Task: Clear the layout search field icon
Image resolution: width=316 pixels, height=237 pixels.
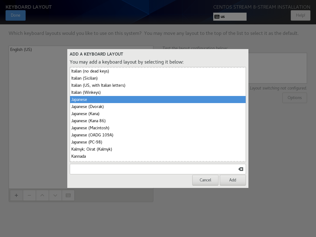Action: [x=241, y=169]
